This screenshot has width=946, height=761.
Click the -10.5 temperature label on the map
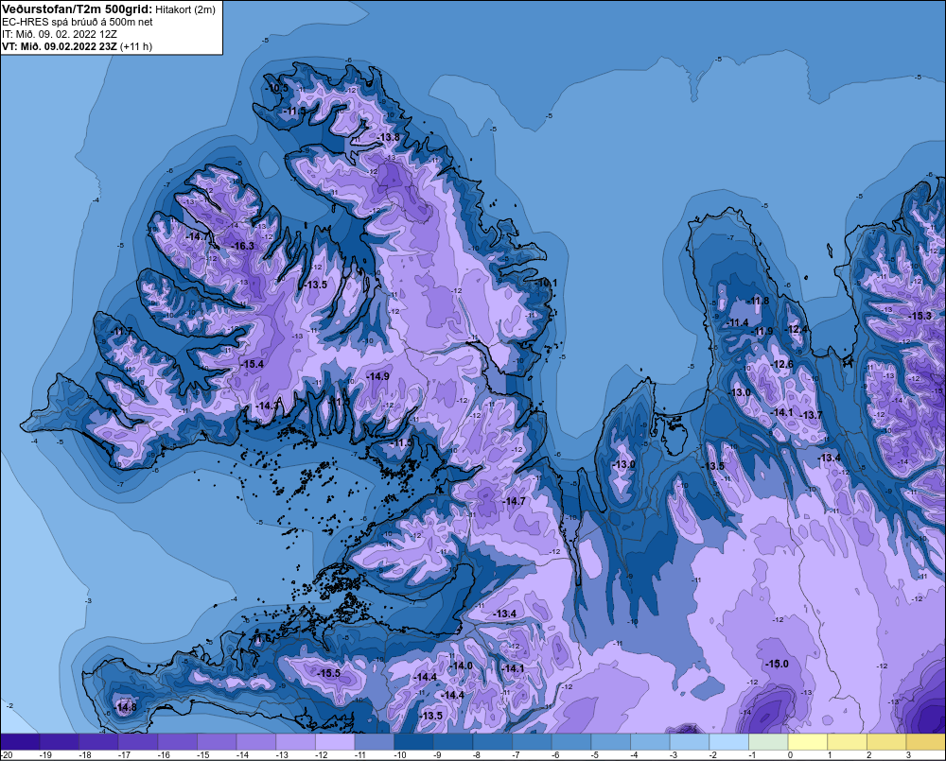coord(278,88)
